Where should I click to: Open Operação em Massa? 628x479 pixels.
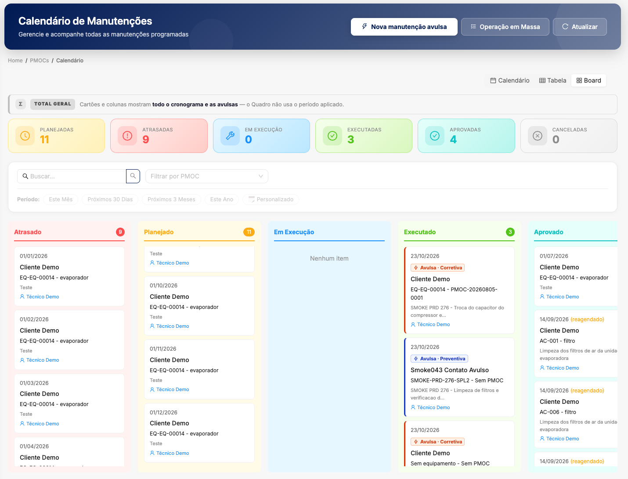point(505,27)
